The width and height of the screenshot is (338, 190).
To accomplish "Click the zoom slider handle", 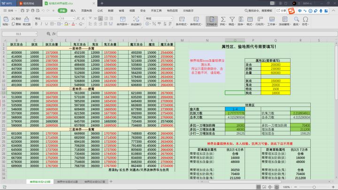I will pyautogui.click(x=314, y=187).
